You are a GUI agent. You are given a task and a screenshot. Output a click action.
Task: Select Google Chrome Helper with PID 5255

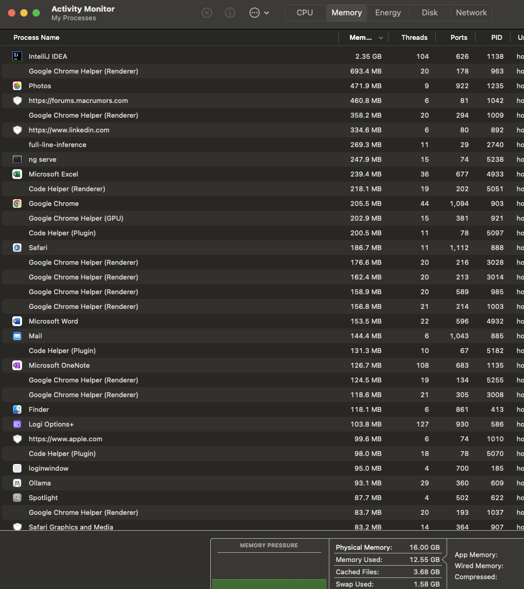pyautogui.click(x=263, y=380)
